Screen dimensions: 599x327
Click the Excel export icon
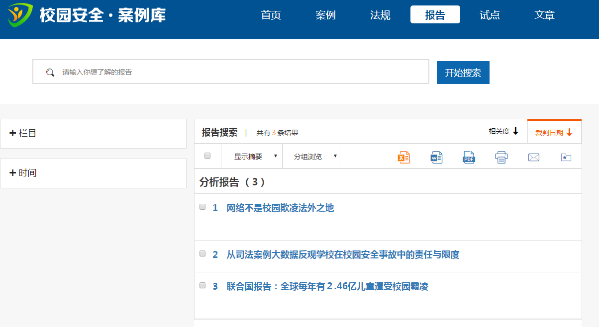403,158
